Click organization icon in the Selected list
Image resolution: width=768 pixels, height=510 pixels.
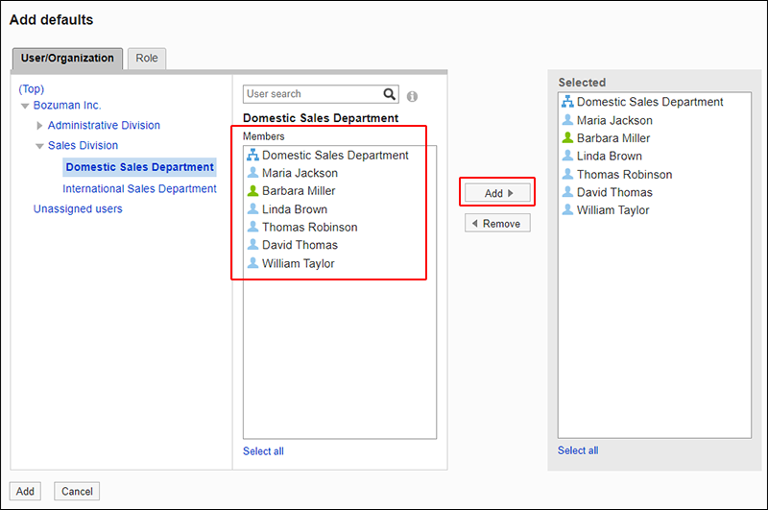(567, 102)
